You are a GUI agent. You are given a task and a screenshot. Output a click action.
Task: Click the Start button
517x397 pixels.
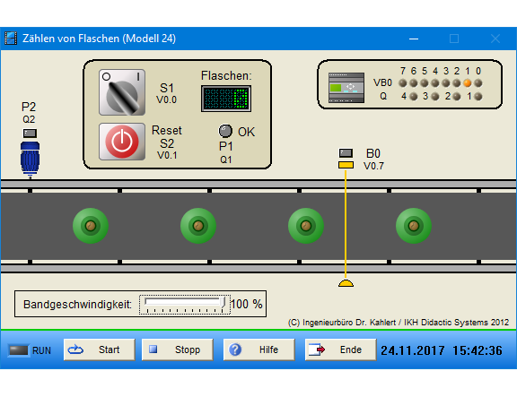point(100,350)
